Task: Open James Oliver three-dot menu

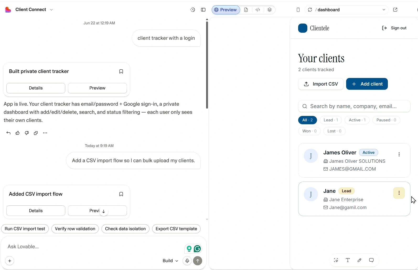Action: 399,154
